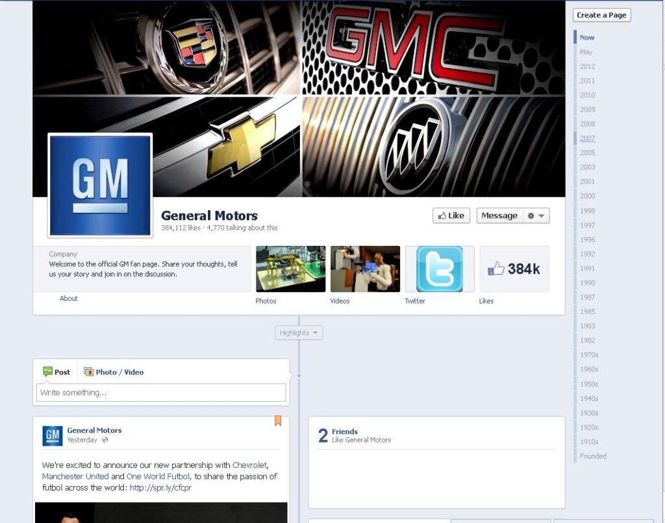The height and width of the screenshot is (523, 665).
Task: Jump to 1970s on timeline
Action: pos(589,355)
